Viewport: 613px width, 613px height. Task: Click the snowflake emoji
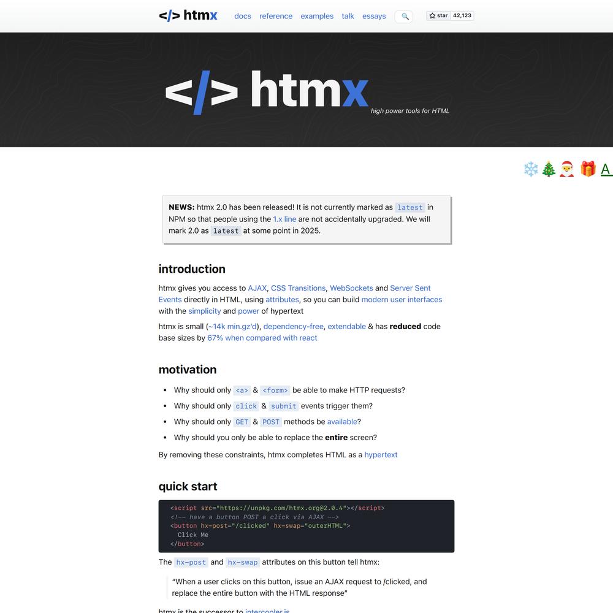click(531, 169)
